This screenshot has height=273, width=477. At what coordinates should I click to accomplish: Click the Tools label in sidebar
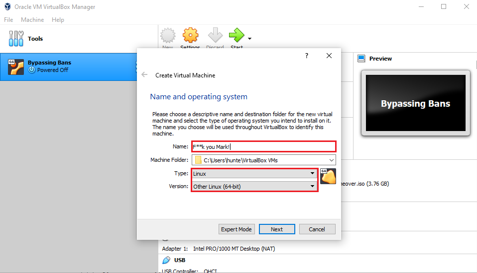click(35, 39)
